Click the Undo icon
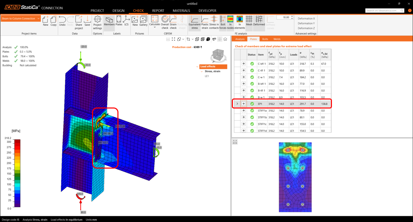 (62, 21)
